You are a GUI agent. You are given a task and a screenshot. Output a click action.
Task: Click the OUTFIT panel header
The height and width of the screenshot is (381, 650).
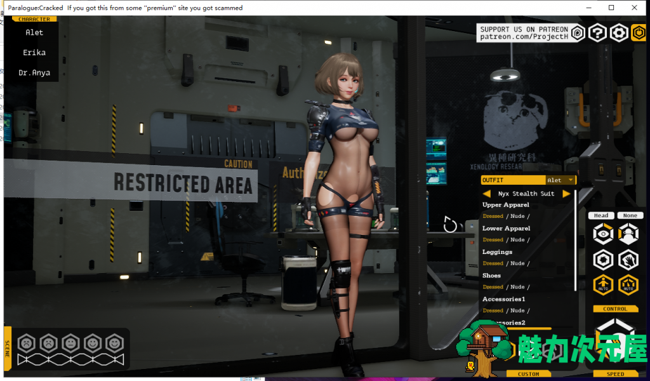click(513, 180)
